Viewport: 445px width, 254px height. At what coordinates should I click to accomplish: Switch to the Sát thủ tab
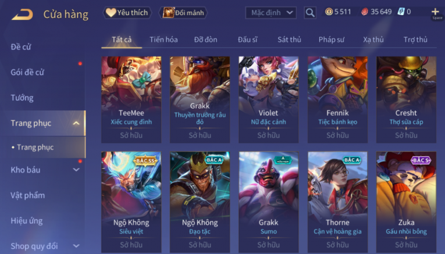click(289, 40)
